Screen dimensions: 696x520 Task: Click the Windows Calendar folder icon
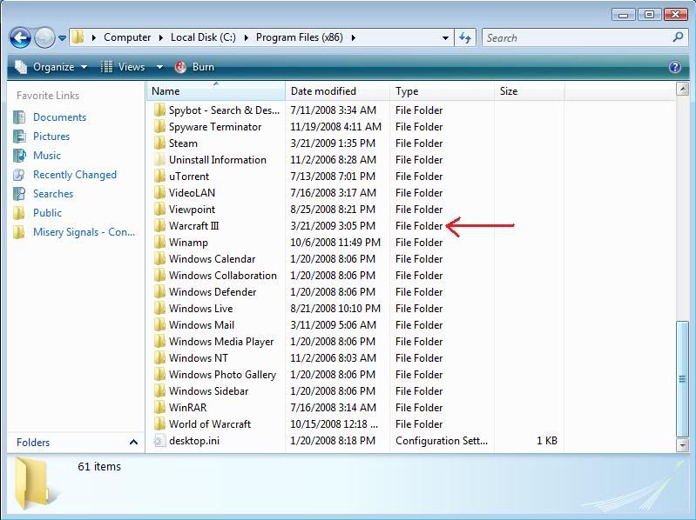[159, 258]
